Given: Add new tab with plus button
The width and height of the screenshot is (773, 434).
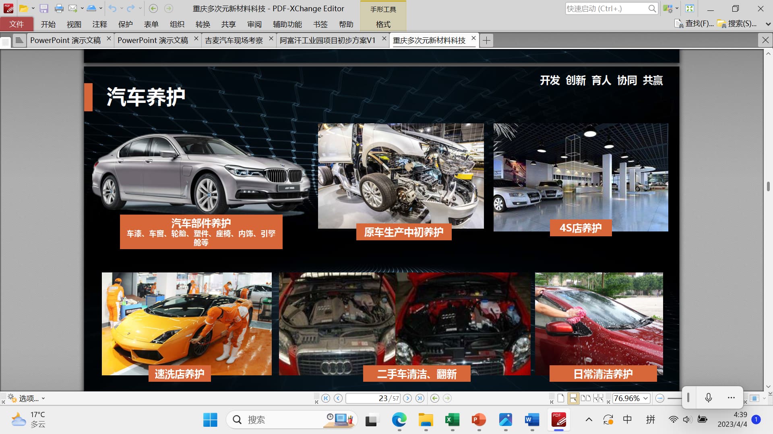Looking at the screenshot, I should (486, 40).
